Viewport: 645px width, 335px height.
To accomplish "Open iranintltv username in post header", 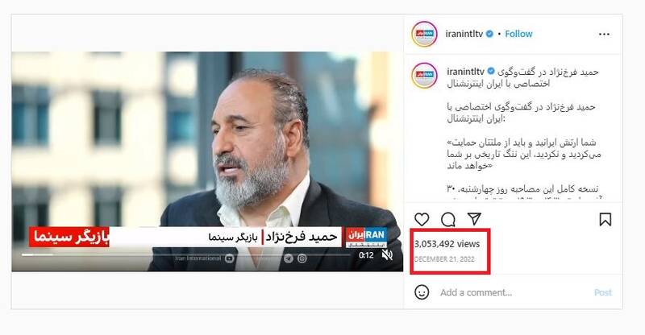I will [x=464, y=34].
